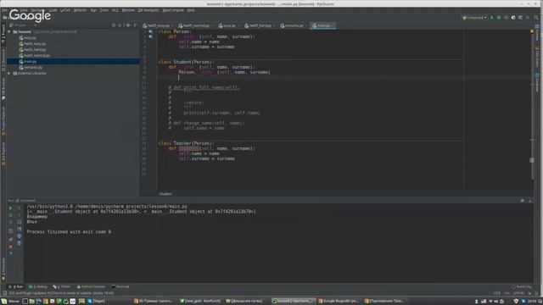The image size is (543, 305).
Task: Open the Run tool window tab at the bottom
Action: [x=15, y=286]
